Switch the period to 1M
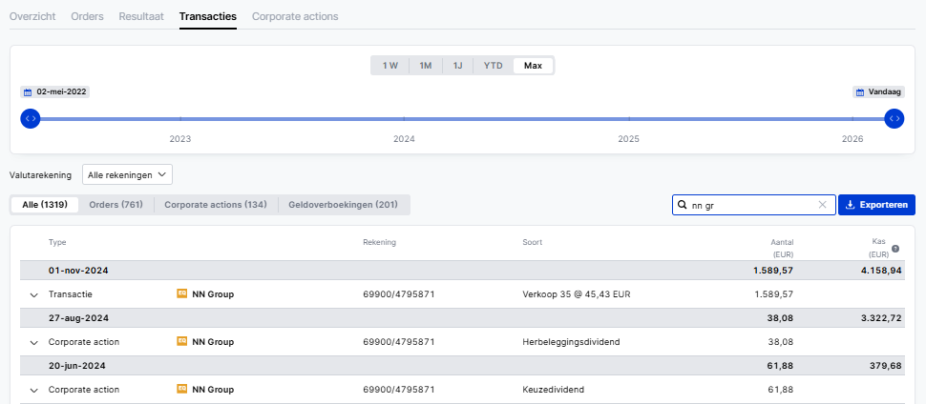The height and width of the screenshot is (404, 926). click(426, 66)
